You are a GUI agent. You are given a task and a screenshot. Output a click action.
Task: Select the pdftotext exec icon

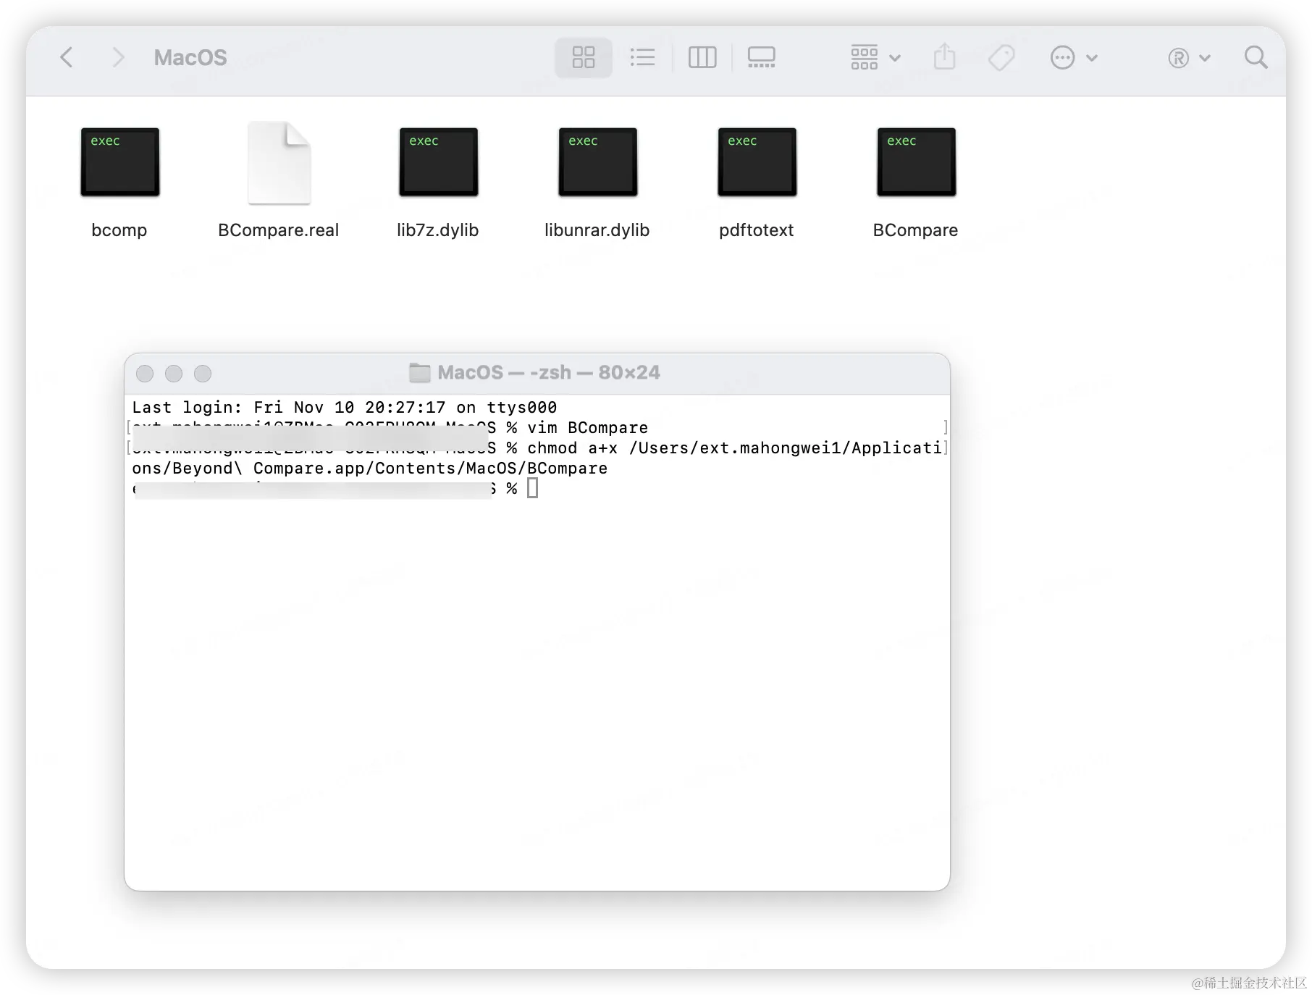[757, 162]
